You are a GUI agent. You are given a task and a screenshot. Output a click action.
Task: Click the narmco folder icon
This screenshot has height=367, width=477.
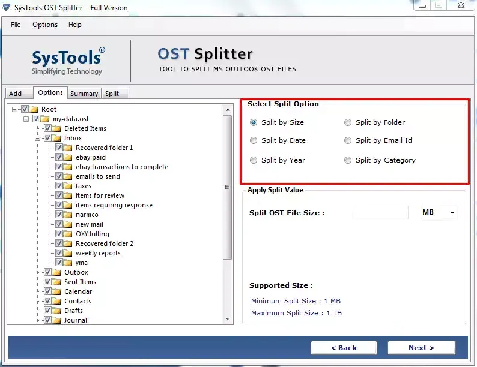68,215
